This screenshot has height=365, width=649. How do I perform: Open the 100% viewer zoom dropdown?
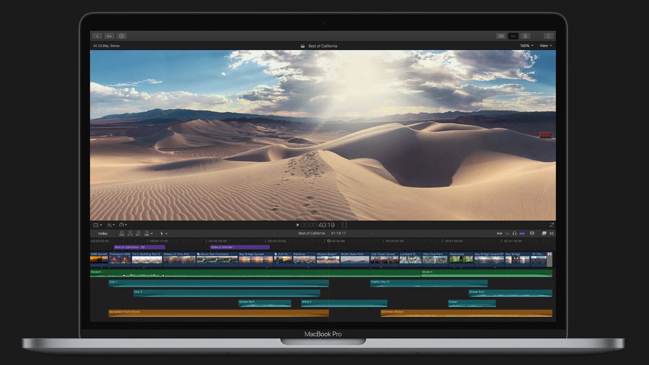tap(526, 46)
